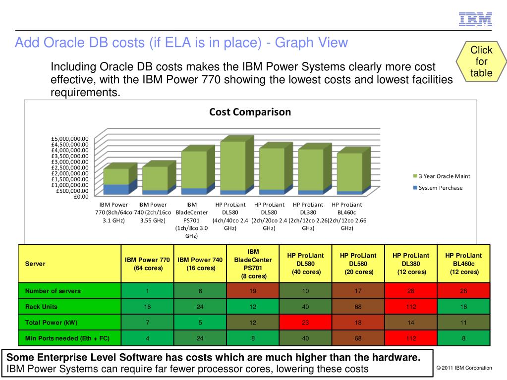Click Number of servers value 6 for Power 740

tap(200, 291)
